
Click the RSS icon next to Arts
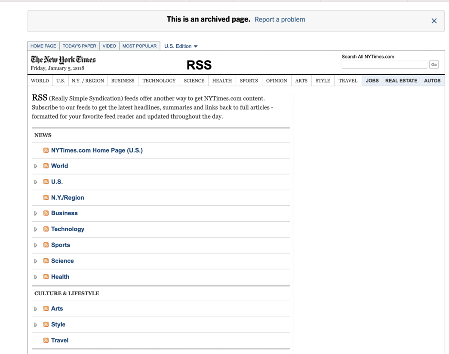point(46,308)
